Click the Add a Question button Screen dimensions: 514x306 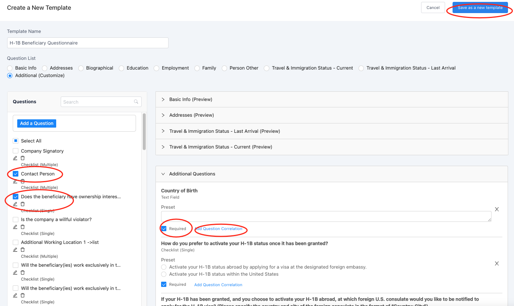37,123
